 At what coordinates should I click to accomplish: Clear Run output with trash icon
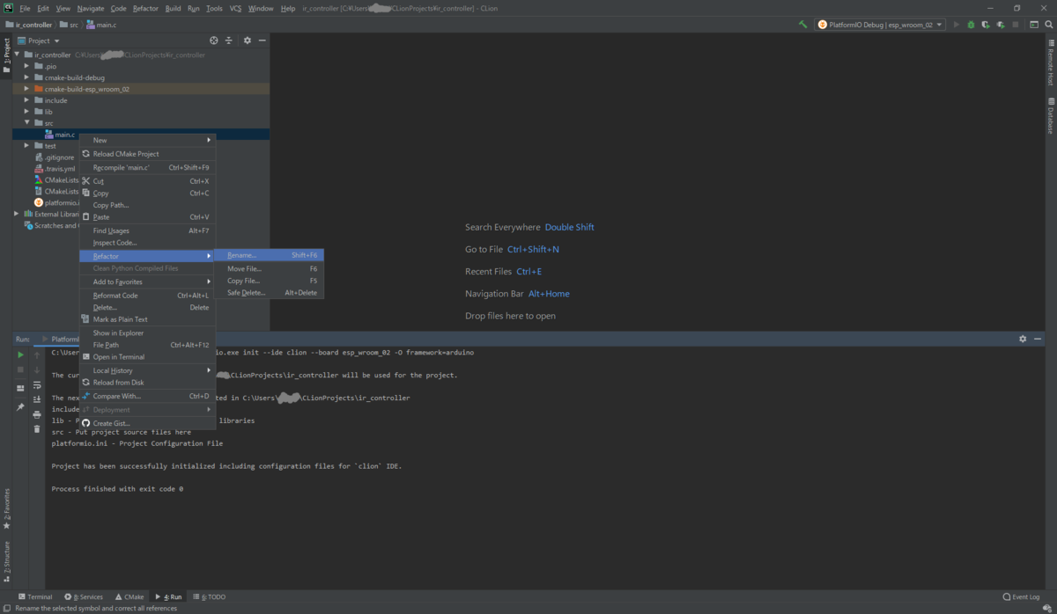click(37, 429)
